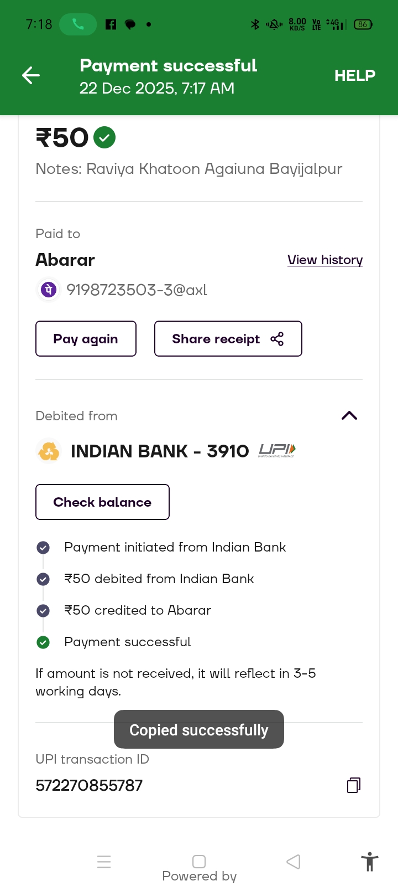The height and width of the screenshot is (886, 398).
Task: Tap the green success checkmark near ₹50
Action: click(x=104, y=137)
